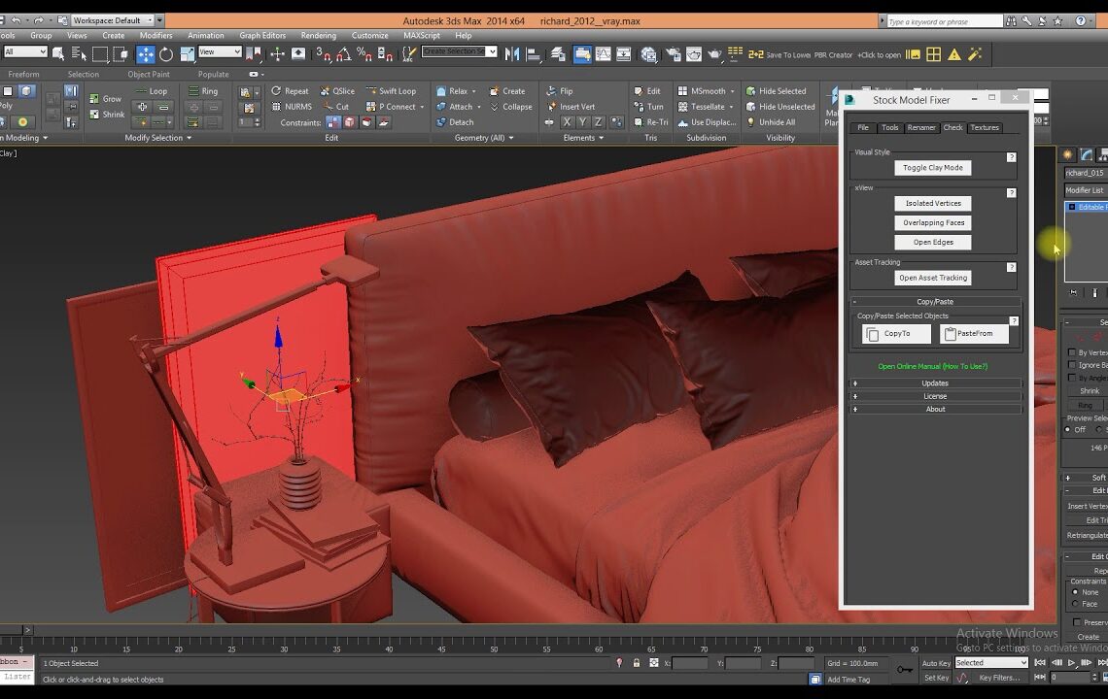
Task: Click the teapot Render Setup icon
Action: (672, 54)
